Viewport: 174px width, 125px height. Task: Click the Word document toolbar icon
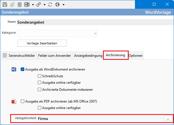click(27, 4)
